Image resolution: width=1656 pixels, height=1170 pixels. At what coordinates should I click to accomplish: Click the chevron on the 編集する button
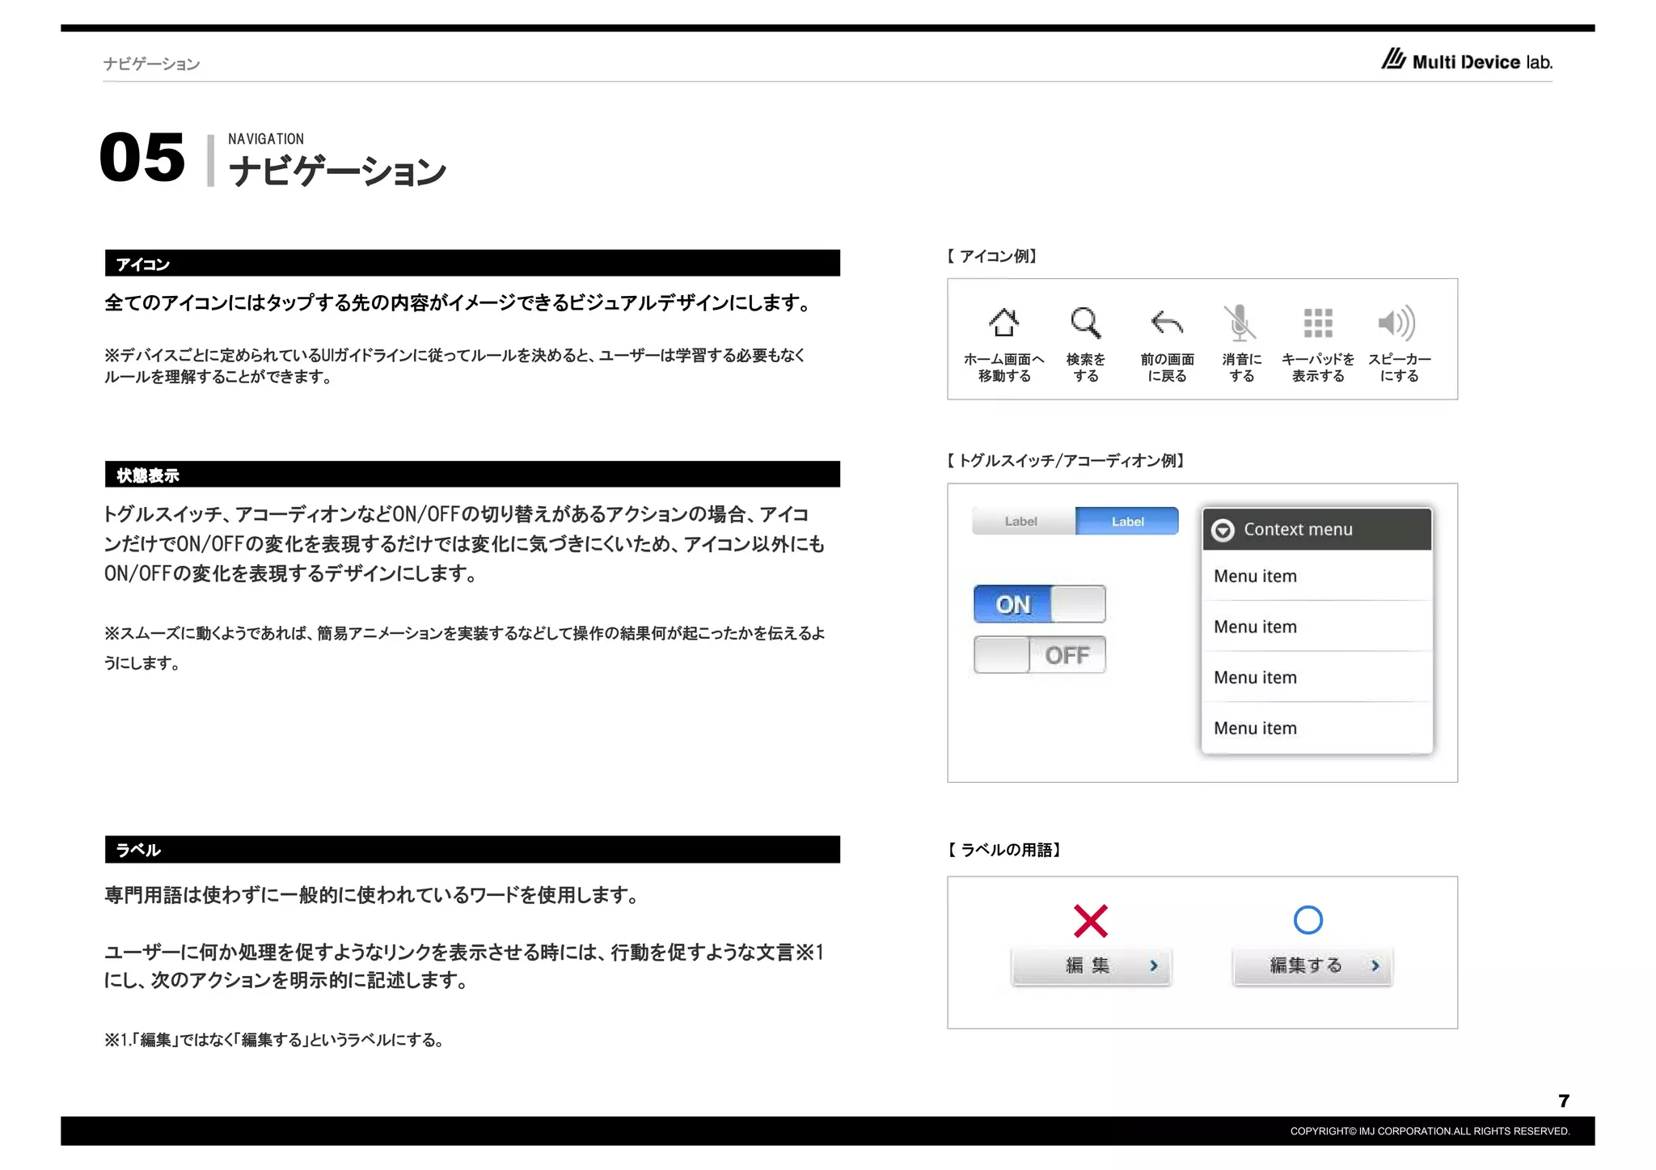[x=1375, y=965]
